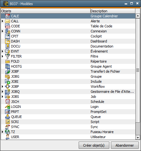Expand the TZ time zone node
Image resolution: width=141 pixels, height=151 pixels.
(3, 132)
